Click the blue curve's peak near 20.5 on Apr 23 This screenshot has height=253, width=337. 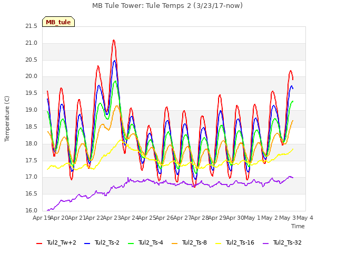point(115,61)
